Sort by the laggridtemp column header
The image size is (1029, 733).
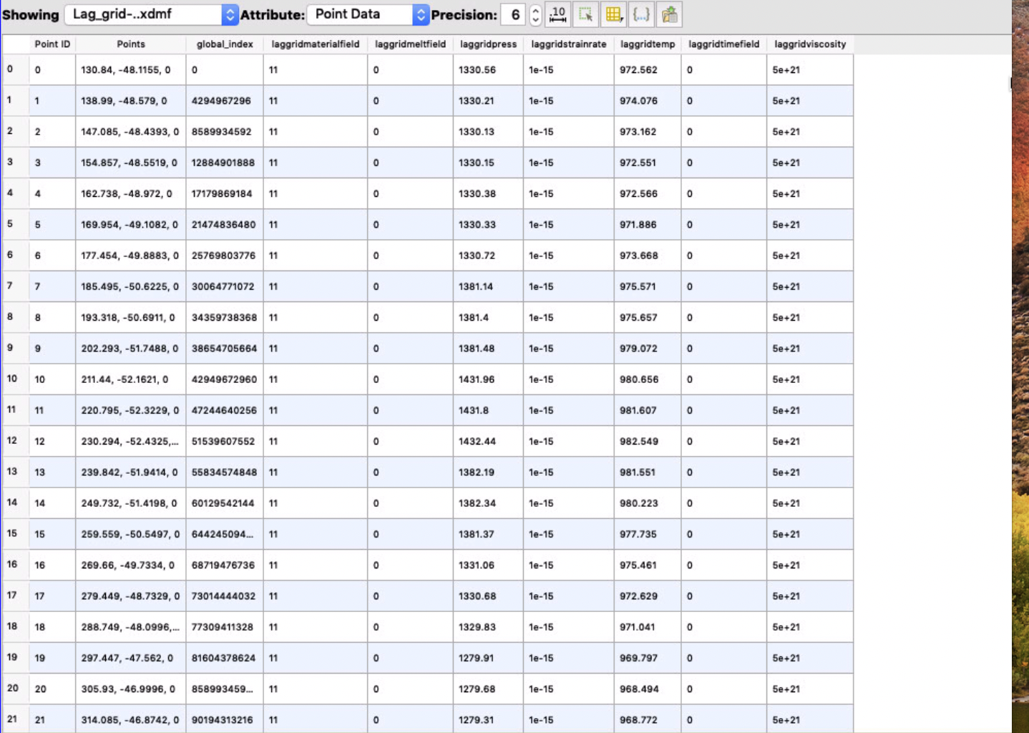[646, 44]
